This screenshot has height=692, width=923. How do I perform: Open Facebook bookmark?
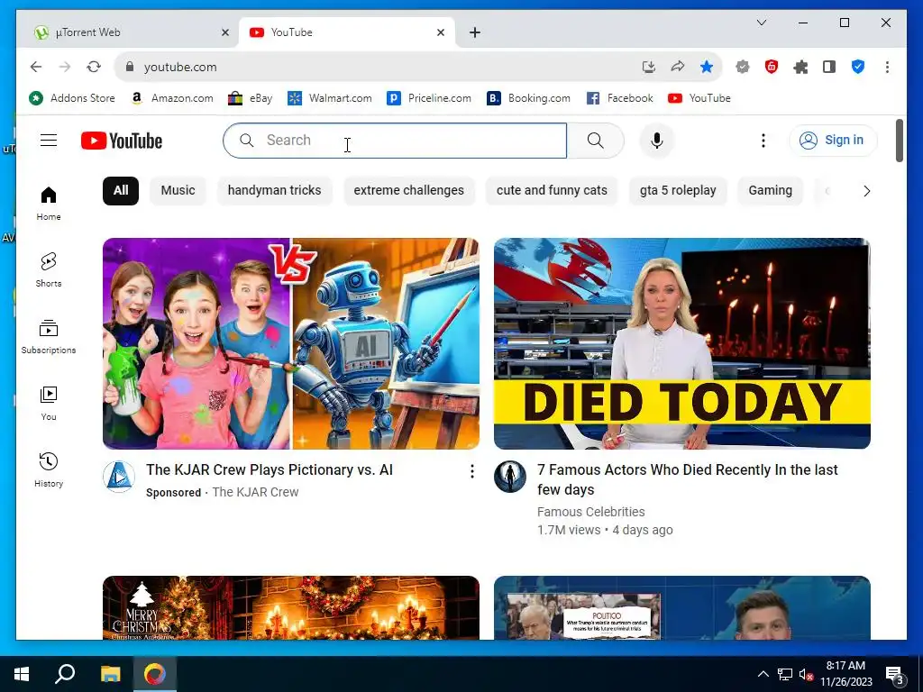(620, 98)
